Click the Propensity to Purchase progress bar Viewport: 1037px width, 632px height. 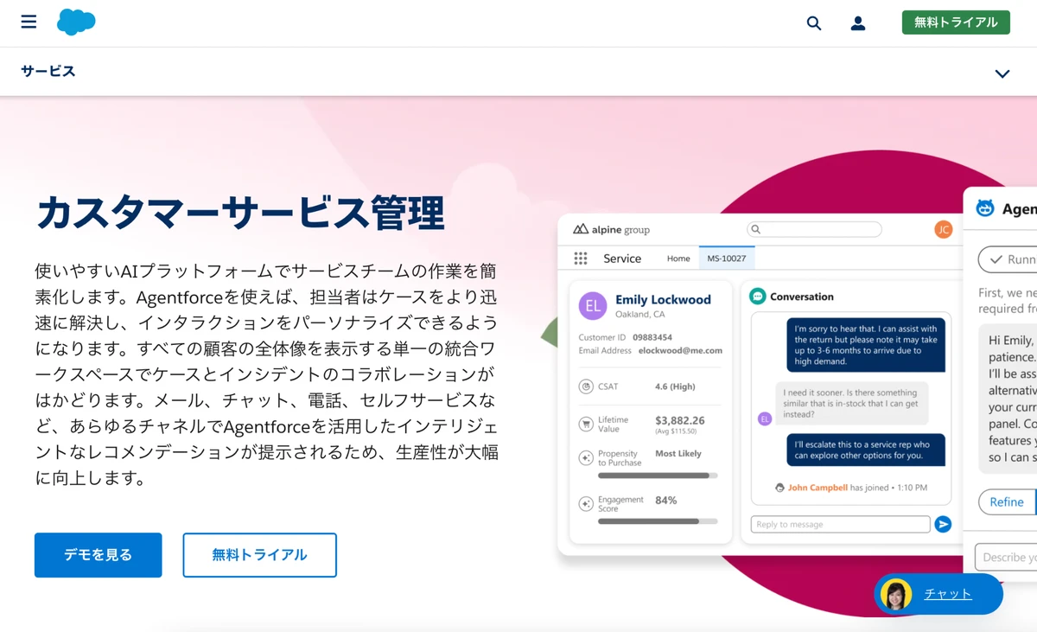click(658, 476)
